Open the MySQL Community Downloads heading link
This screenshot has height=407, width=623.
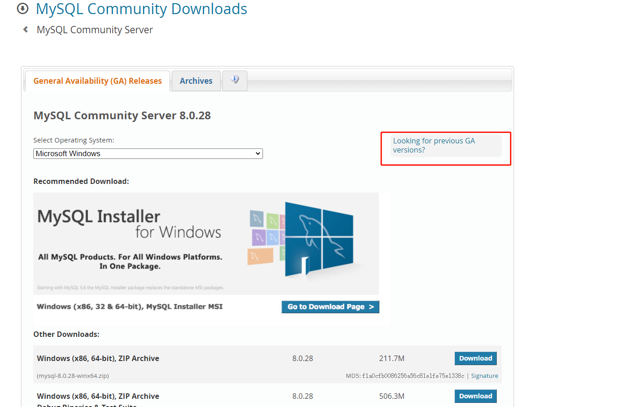[141, 9]
